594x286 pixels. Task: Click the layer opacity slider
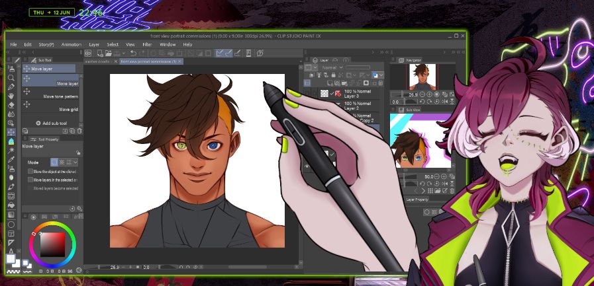(358, 67)
